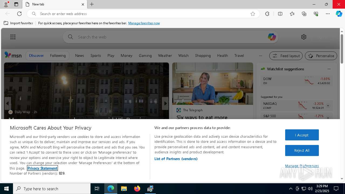The height and width of the screenshot is (194, 345).
Task: Open the Play section
Action: 111,56
